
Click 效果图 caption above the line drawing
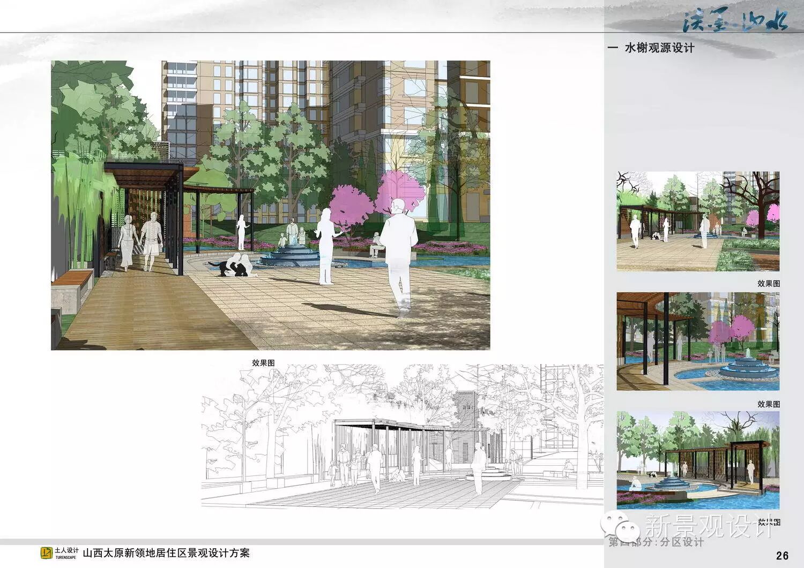263,362
